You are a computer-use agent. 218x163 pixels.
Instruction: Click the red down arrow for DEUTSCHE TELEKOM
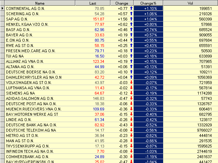(x=131, y=130)
